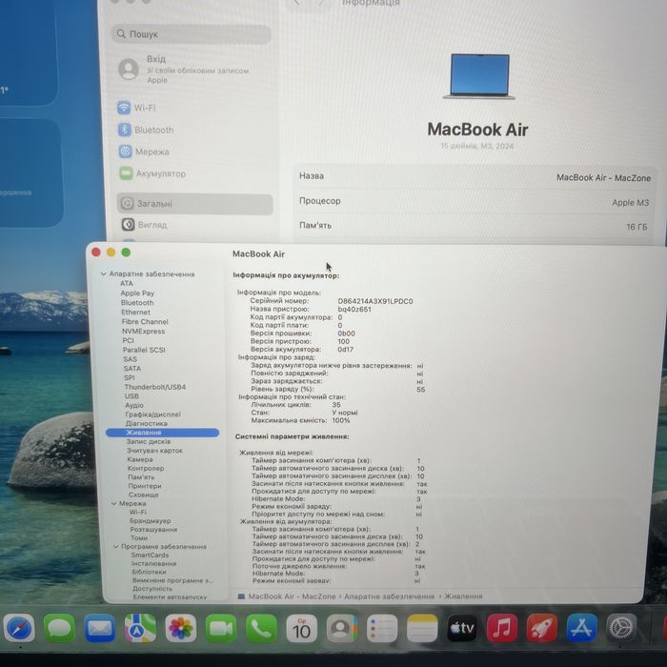Select Діагностика tree item
Screen dimensions: 667x667
point(147,423)
